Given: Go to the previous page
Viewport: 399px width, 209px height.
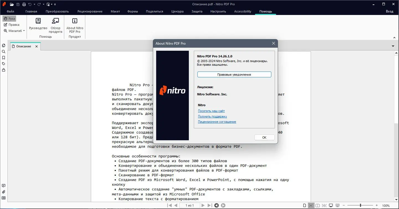Looking at the screenshot, I should pos(176,205).
